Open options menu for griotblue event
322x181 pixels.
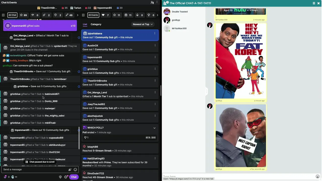155,69
